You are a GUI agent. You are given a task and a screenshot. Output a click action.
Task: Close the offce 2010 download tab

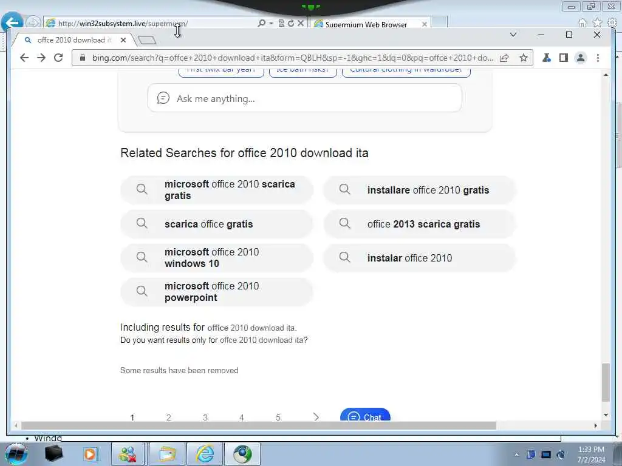(123, 40)
